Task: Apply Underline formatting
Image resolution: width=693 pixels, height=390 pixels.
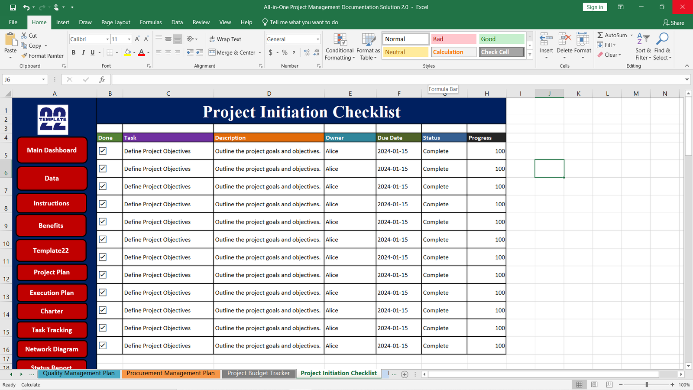Action: (x=92, y=52)
